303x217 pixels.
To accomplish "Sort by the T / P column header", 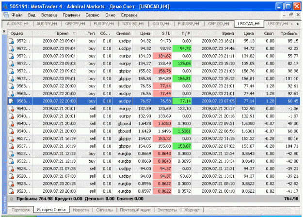I will tap(182, 33).
